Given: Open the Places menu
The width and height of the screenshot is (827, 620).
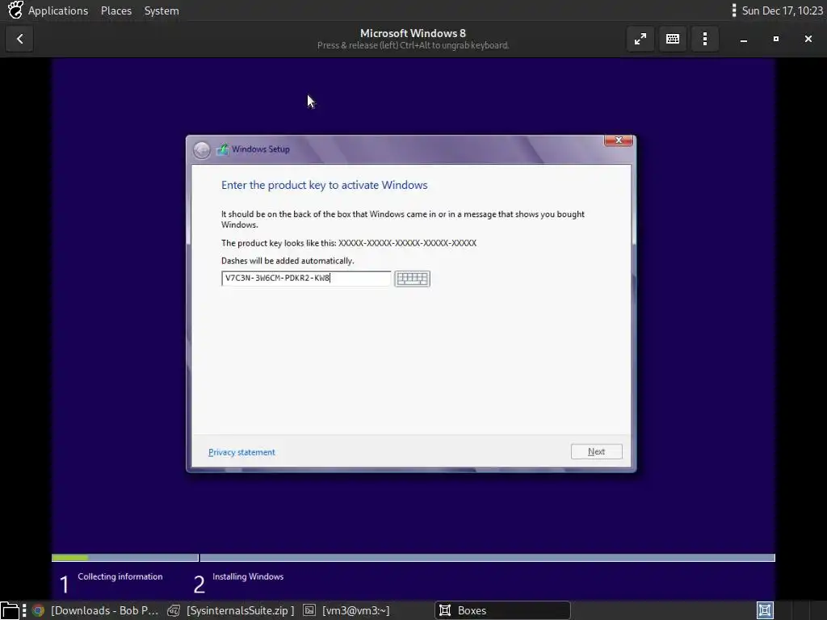Looking at the screenshot, I should click(x=116, y=10).
